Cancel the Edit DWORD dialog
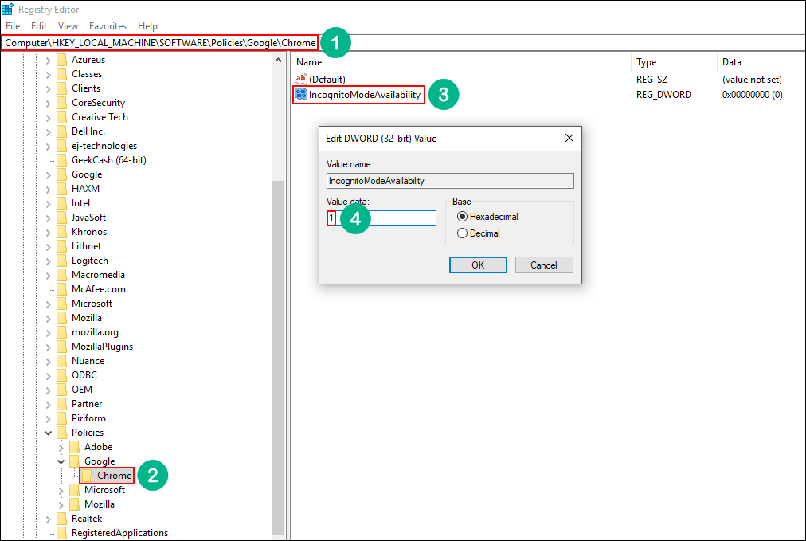806x541 pixels. click(544, 265)
